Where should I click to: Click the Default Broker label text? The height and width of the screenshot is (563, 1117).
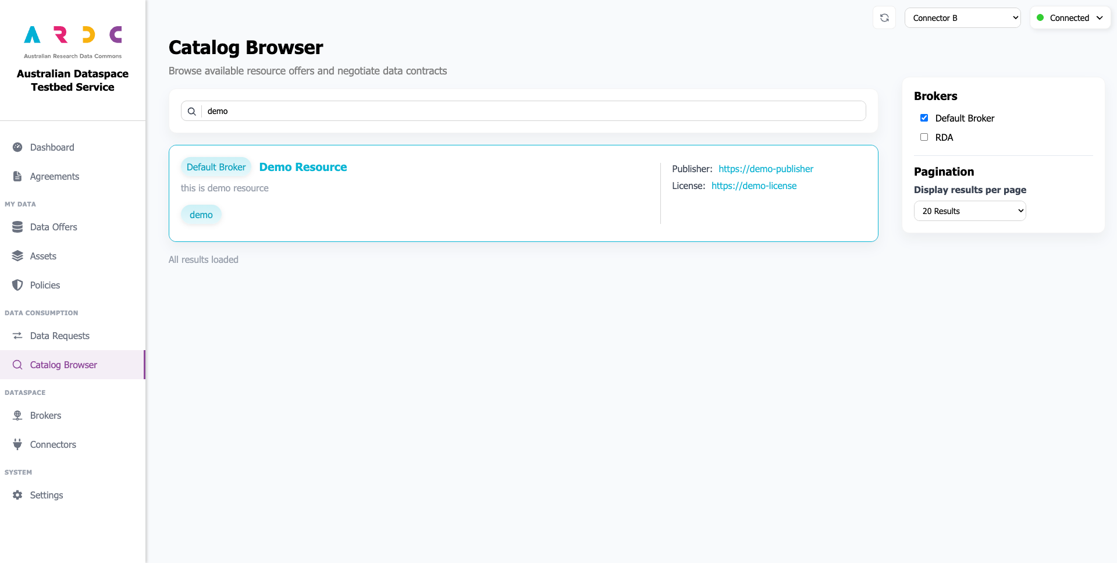[x=965, y=118]
